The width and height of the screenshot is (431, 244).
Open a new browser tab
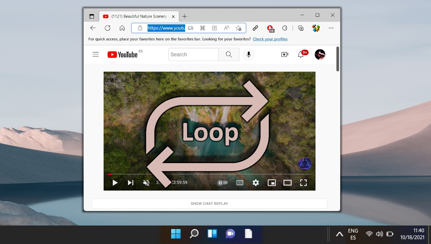(x=185, y=16)
